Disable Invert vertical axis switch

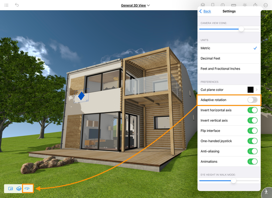click(x=253, y=120)
